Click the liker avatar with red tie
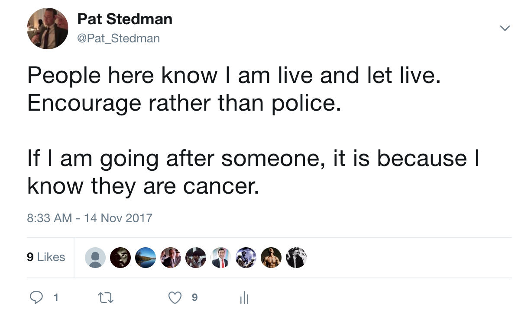531x319 pixels. point(221,258)
